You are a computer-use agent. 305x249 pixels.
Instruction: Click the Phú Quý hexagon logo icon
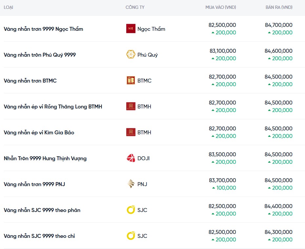[131, 55]
